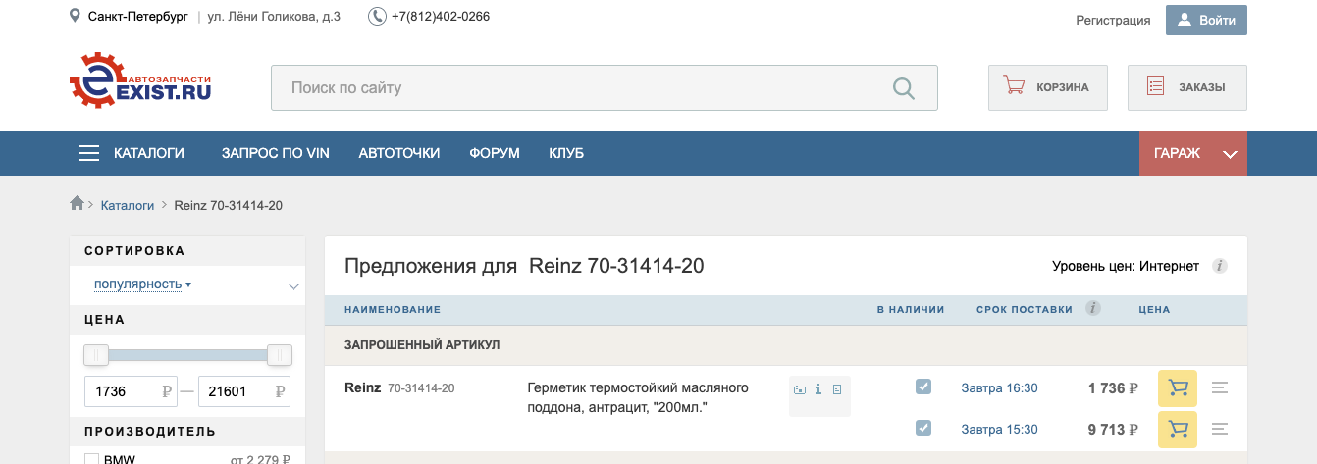Click the info icon near Уровень цен
Screen dimensions: 1317x464
(1220, 266)
